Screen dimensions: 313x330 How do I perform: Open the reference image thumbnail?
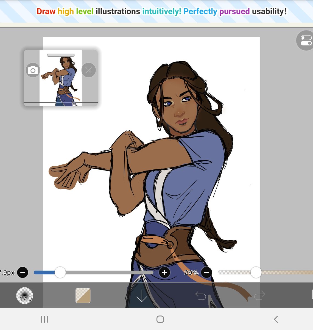(61, 78)
